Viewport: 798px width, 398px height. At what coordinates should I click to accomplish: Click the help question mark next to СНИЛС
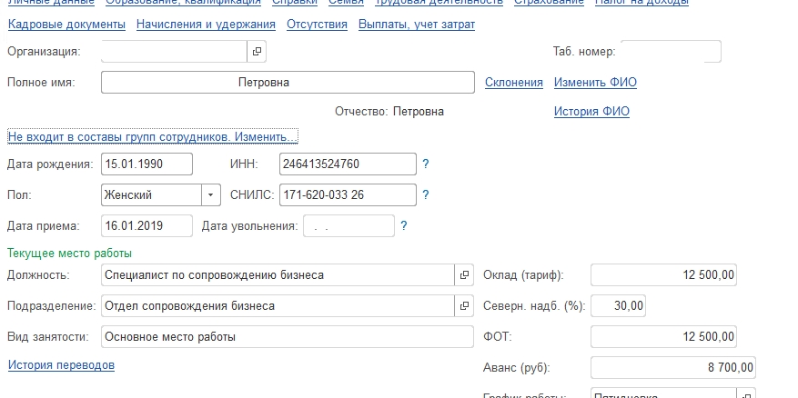[x=426, y=194]
